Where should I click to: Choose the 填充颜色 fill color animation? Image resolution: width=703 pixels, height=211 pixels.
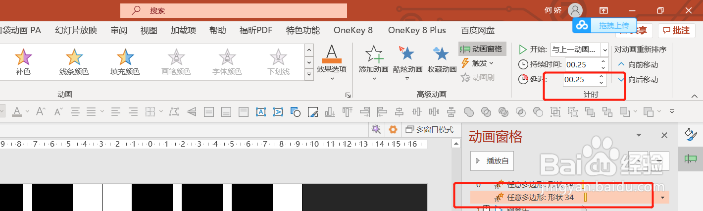(x=125, y=62)
